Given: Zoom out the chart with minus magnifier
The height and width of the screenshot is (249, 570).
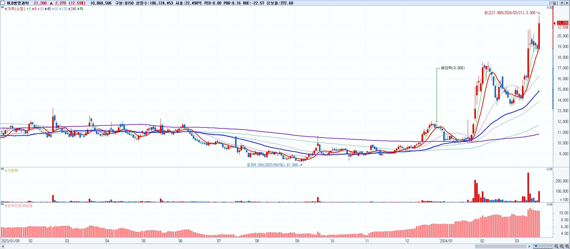Looking at the screenshot, I should (x=556, y=247).
